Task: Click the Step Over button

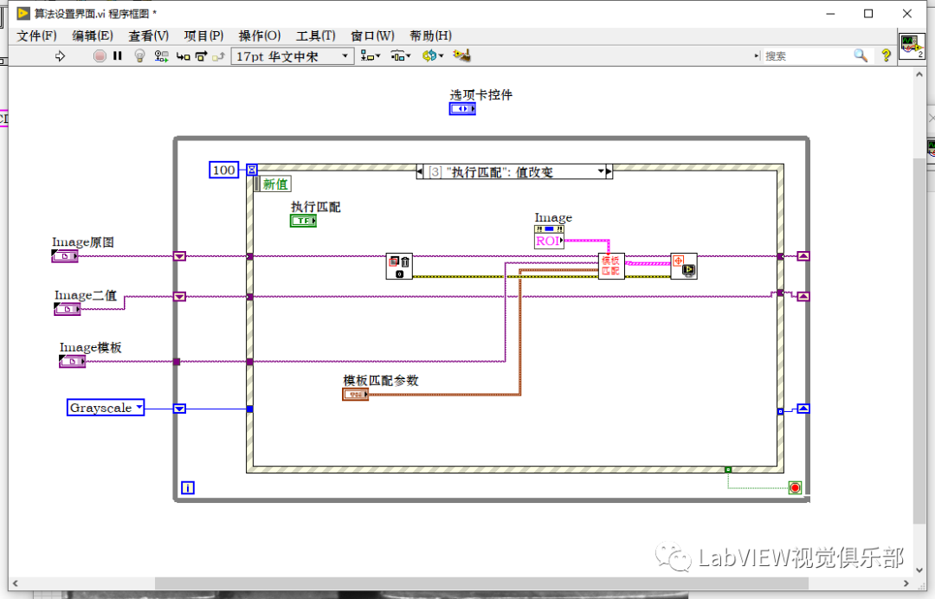Action: click(201, 56)
